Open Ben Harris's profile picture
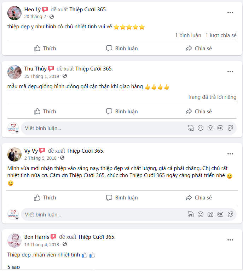 (x=15, y=240)
